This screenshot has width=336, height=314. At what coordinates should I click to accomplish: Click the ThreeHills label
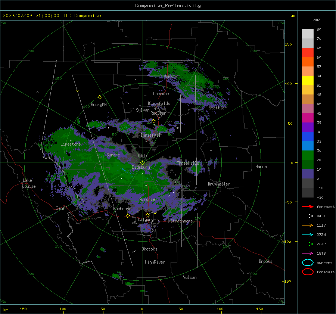tap(188, 163)
